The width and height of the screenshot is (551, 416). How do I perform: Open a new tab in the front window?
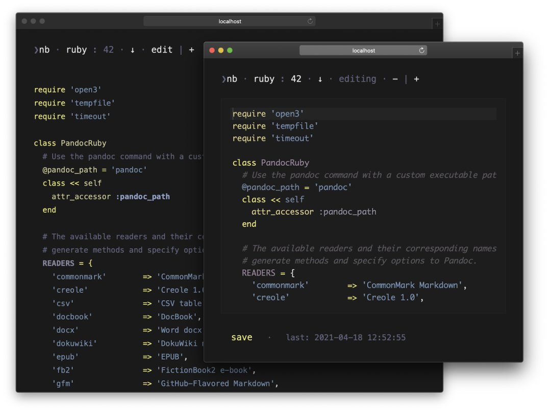517,53
